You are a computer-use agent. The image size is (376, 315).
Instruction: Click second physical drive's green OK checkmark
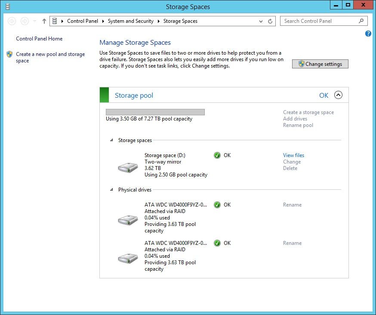point(217,243)
